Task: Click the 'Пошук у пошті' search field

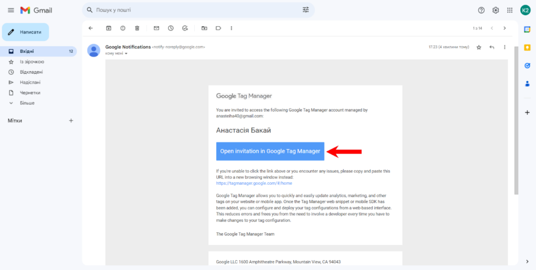Action: pyautogui.click(x=194, y=10)
